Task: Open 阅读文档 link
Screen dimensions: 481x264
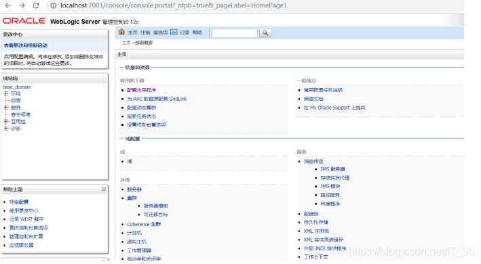Action: [x=313, y=99]
